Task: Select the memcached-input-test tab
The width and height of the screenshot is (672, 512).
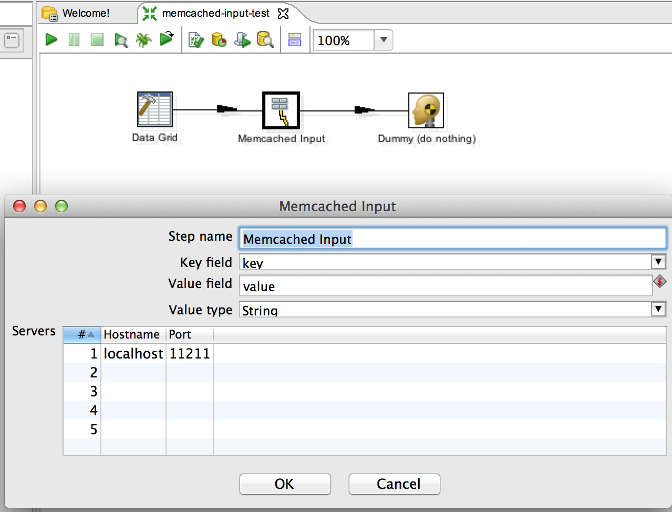Action: tap(215, 13)
